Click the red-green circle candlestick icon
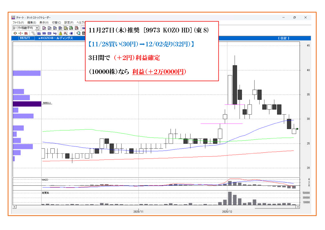Viewport: 325px width, 230px height. (x=15, y=33)
